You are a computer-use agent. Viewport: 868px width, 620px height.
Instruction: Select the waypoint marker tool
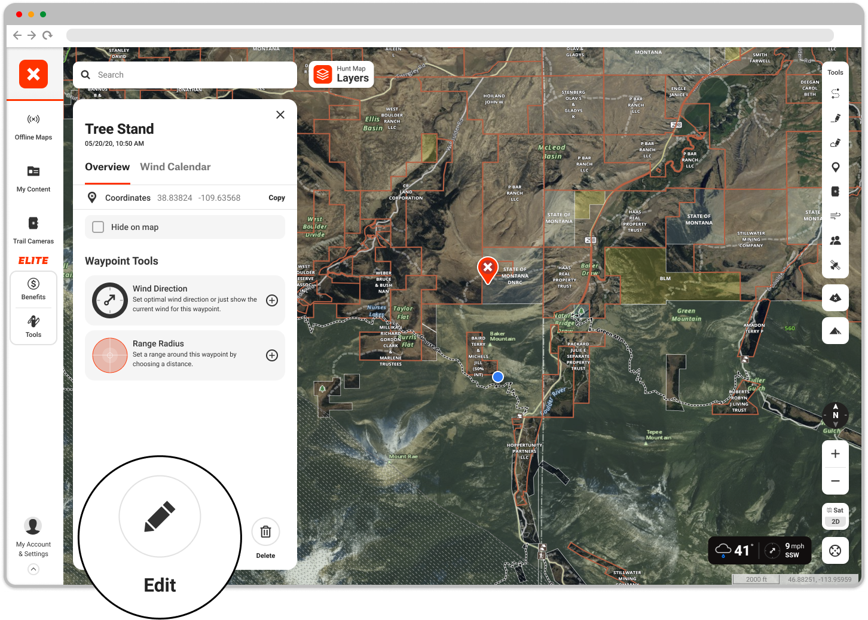[835, 167]
